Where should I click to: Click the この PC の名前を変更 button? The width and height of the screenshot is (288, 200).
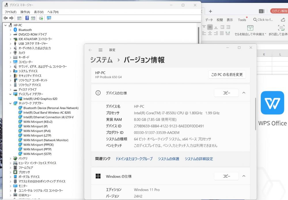click(227, 75)
